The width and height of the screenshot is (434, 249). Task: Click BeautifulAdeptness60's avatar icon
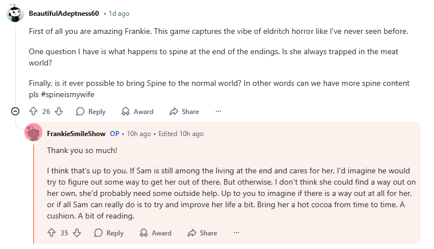click(15, 13)
